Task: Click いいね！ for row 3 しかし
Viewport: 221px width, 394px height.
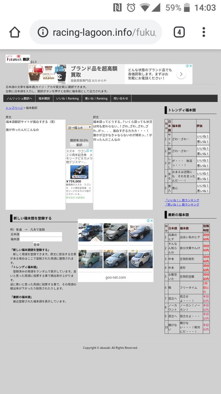Action: coord(203,161)
